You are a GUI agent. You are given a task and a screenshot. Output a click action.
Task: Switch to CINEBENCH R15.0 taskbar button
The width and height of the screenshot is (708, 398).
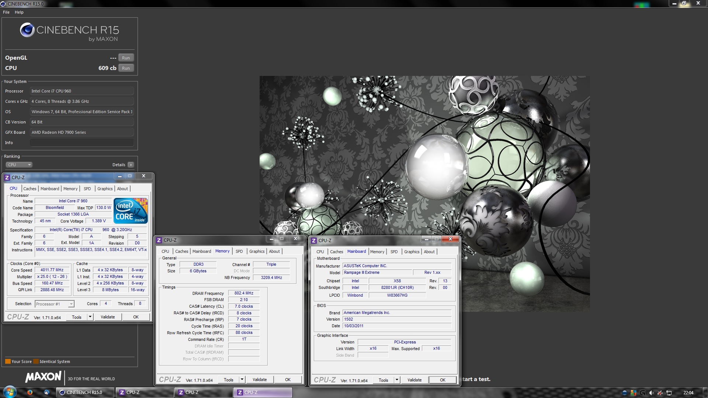click(x=85, y=392)
